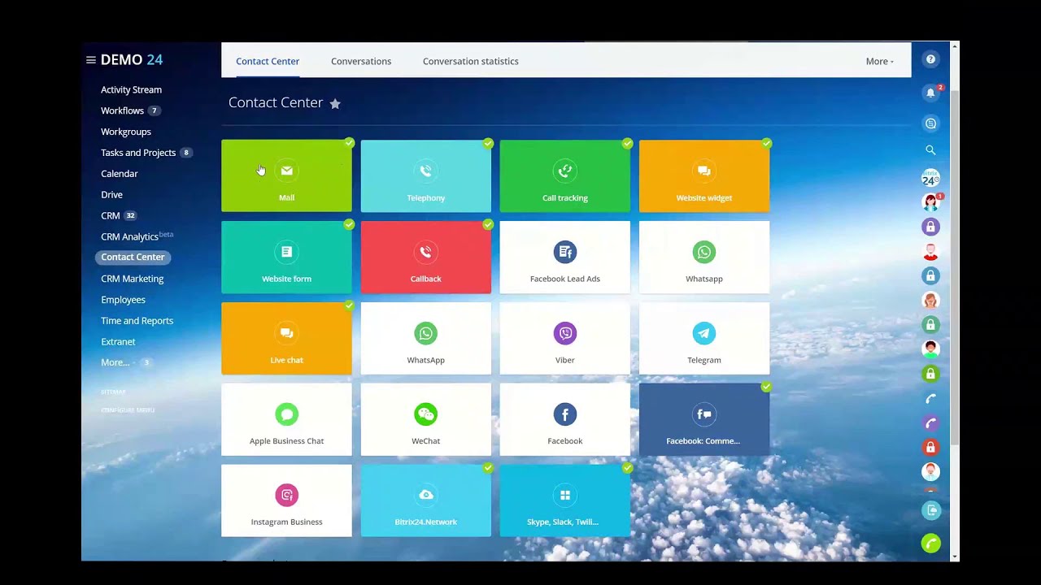Open the Facebook messenger tile

coord(564,419)
